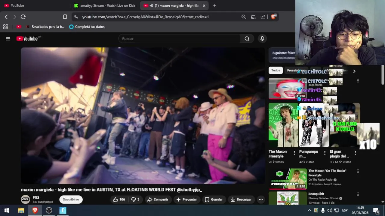Click in the Buscar search field
Viewport: 385px width, 216px height.
click(x=179, y=38)
